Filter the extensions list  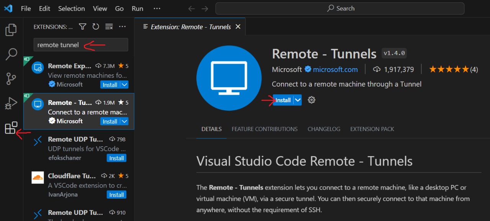tap(82, 26)
